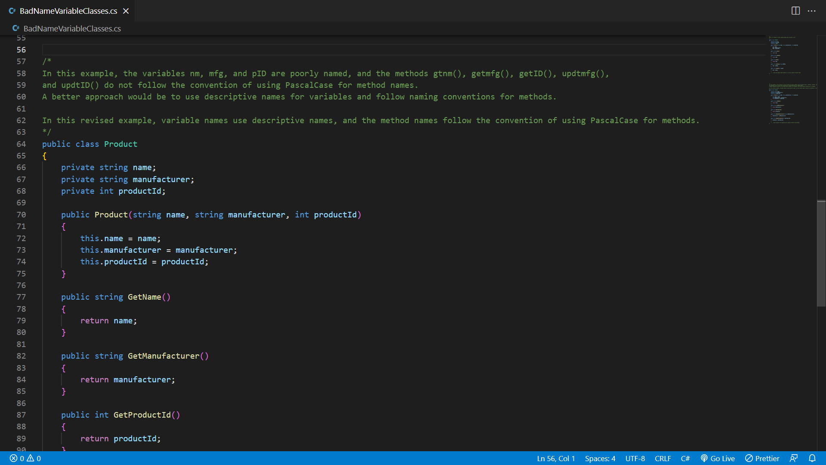826x465 pixels.
Task: Open the UTF-8 encoding selector
Action: click(635, 458)
